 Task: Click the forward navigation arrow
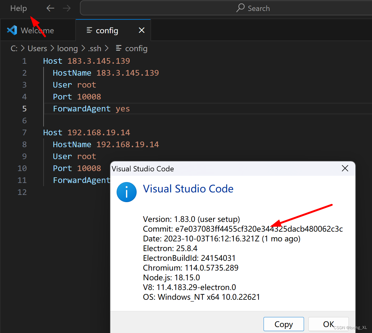pyautogui.click(x=66, y=8)
